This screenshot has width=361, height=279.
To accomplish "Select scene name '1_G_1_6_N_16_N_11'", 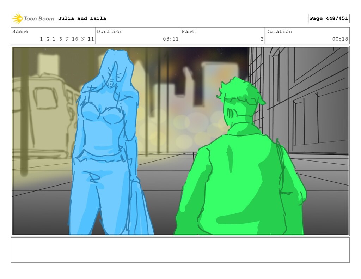I will tap(67, 39).
